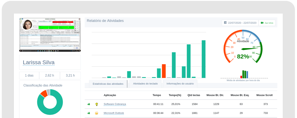Viewport: 297px width, 118px height.
Task: Click the 1584 keystrokes cell
Action: point(195,104)
